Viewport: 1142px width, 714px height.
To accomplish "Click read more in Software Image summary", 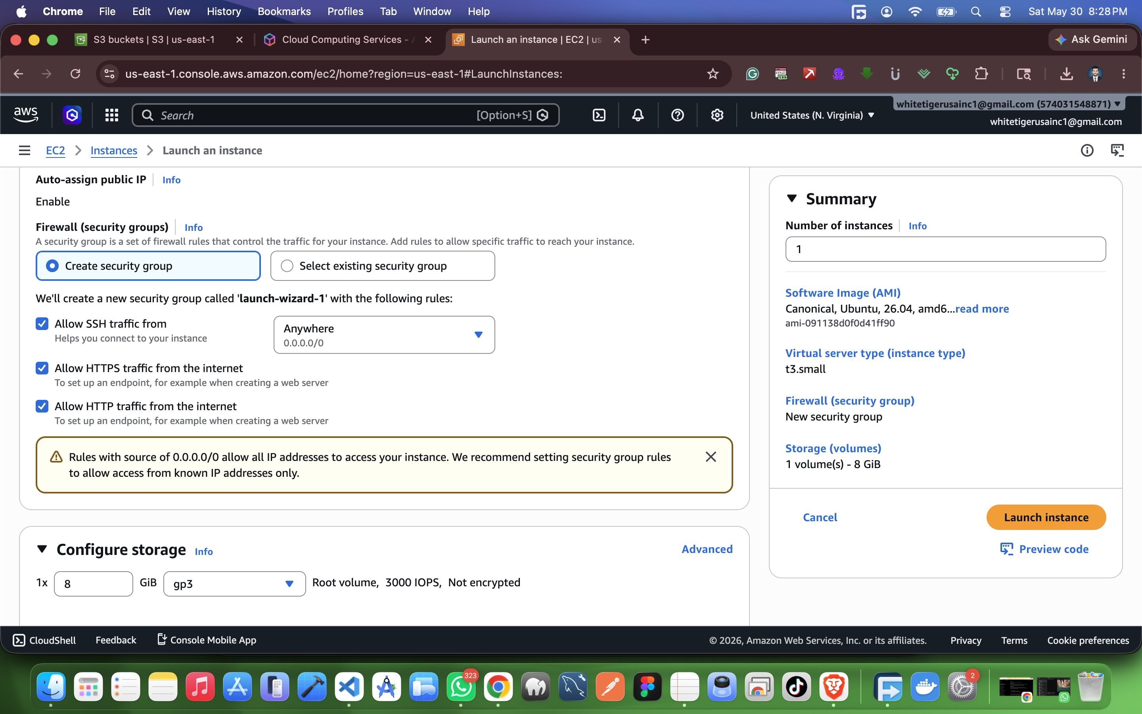I will pos(982,308).
